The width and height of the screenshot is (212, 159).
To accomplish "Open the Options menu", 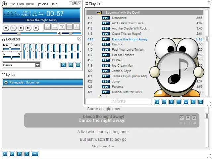I will [42, 4].
